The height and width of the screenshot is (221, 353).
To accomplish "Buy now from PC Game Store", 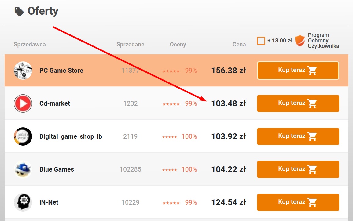I will [x=298, y=71].
